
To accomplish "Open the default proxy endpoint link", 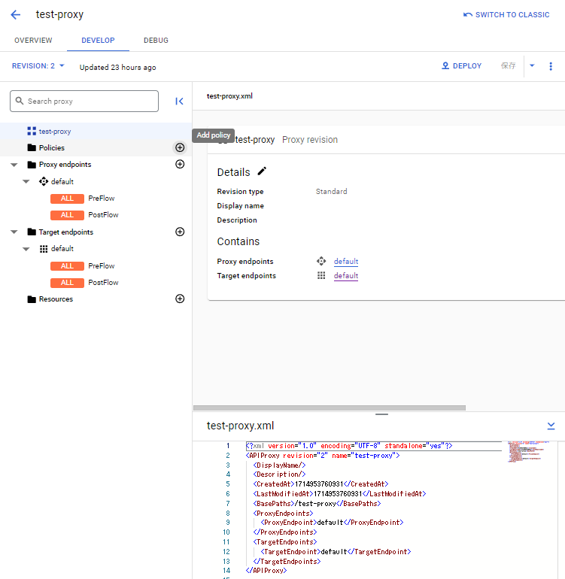I will click(x=346, y=262).
